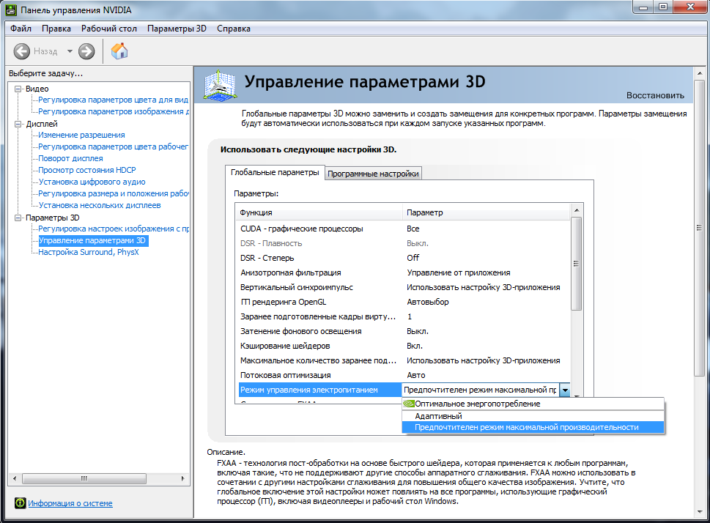Click the 3D settings header icon

coord(220,85)
